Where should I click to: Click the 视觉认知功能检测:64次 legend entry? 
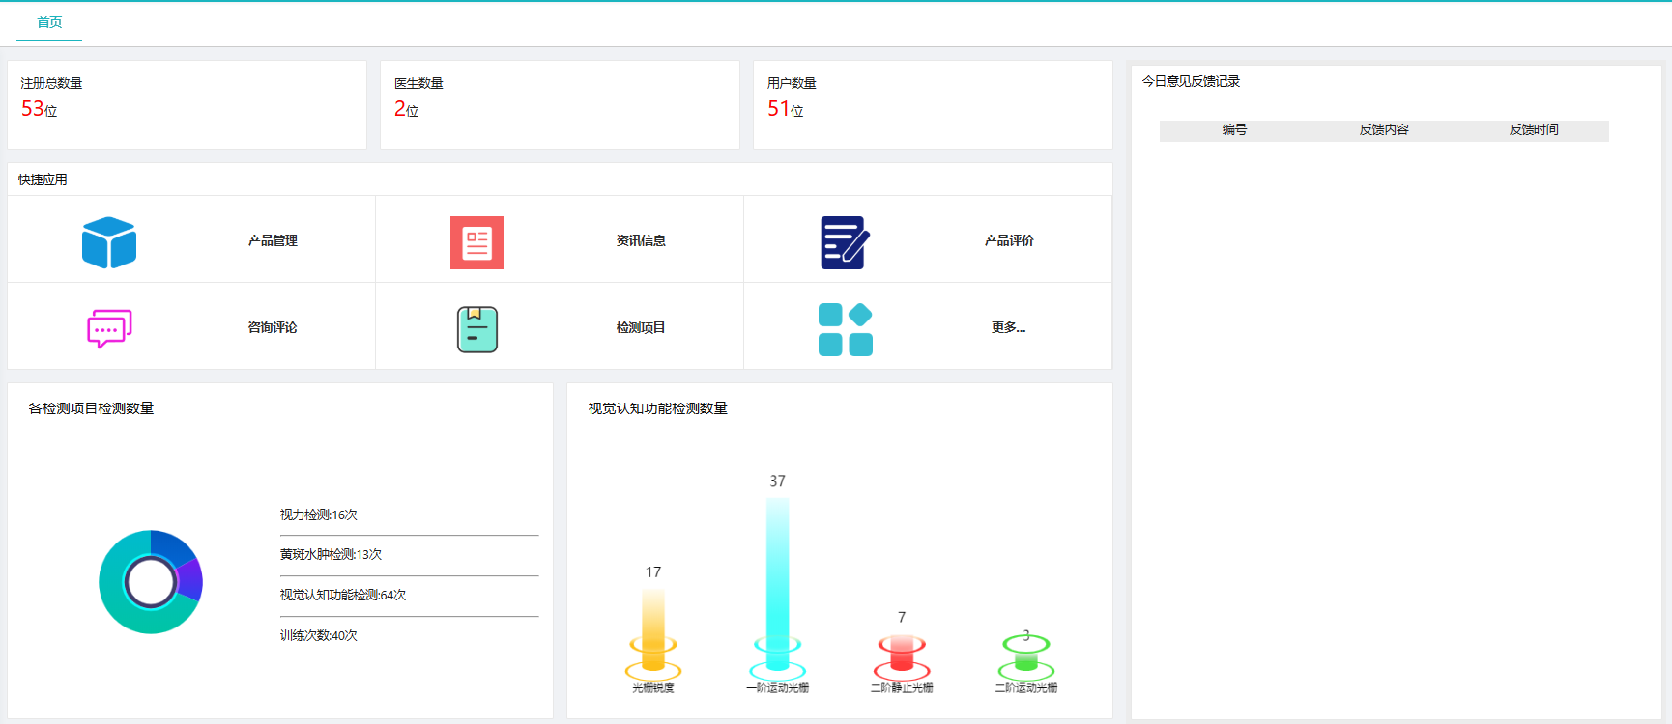click(x=343, y=595)
